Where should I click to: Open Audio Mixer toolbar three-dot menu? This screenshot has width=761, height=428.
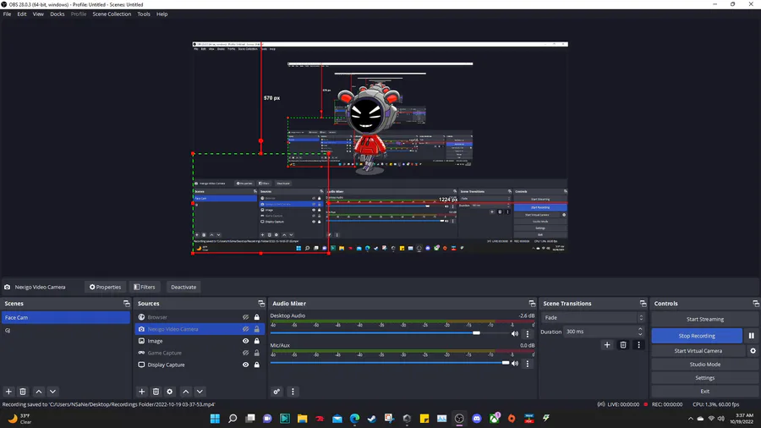[x=293, y=392]
